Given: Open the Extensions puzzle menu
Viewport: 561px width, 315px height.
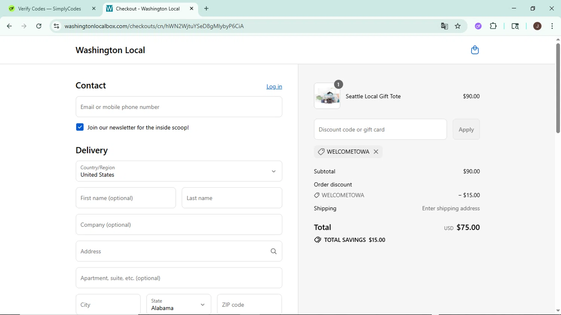Looking at the screenshot, I should click(493, 26).
